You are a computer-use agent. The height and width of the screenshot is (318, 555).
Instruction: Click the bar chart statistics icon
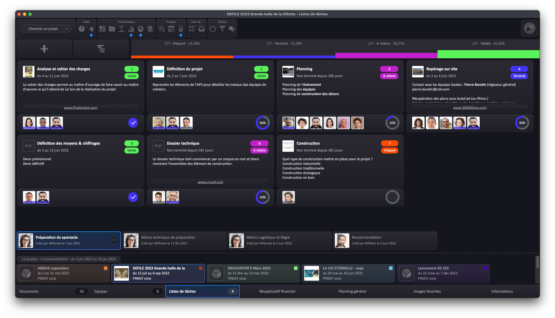click(131, 29)
